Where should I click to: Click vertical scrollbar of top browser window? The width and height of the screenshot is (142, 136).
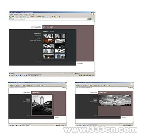94,46
